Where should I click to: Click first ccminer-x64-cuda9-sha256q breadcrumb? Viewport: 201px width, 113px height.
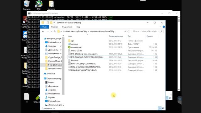[75, 31]
